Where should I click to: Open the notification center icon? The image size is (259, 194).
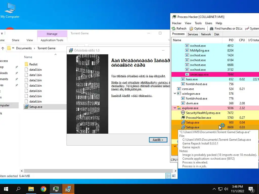click(x=251, y=189)
